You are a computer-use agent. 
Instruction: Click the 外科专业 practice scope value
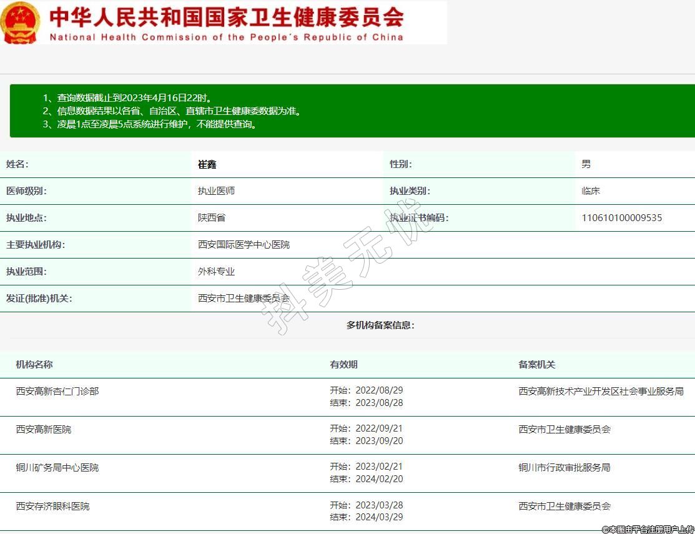[216, 272]
